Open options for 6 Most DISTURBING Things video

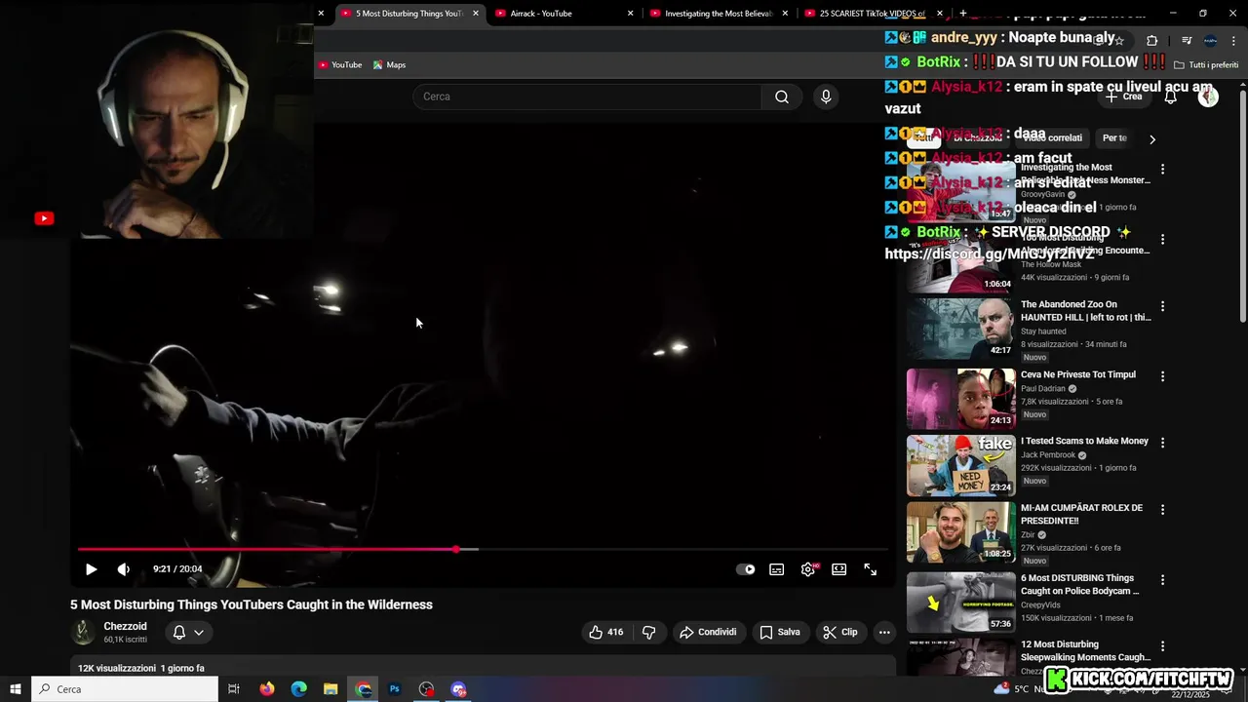1162,580
